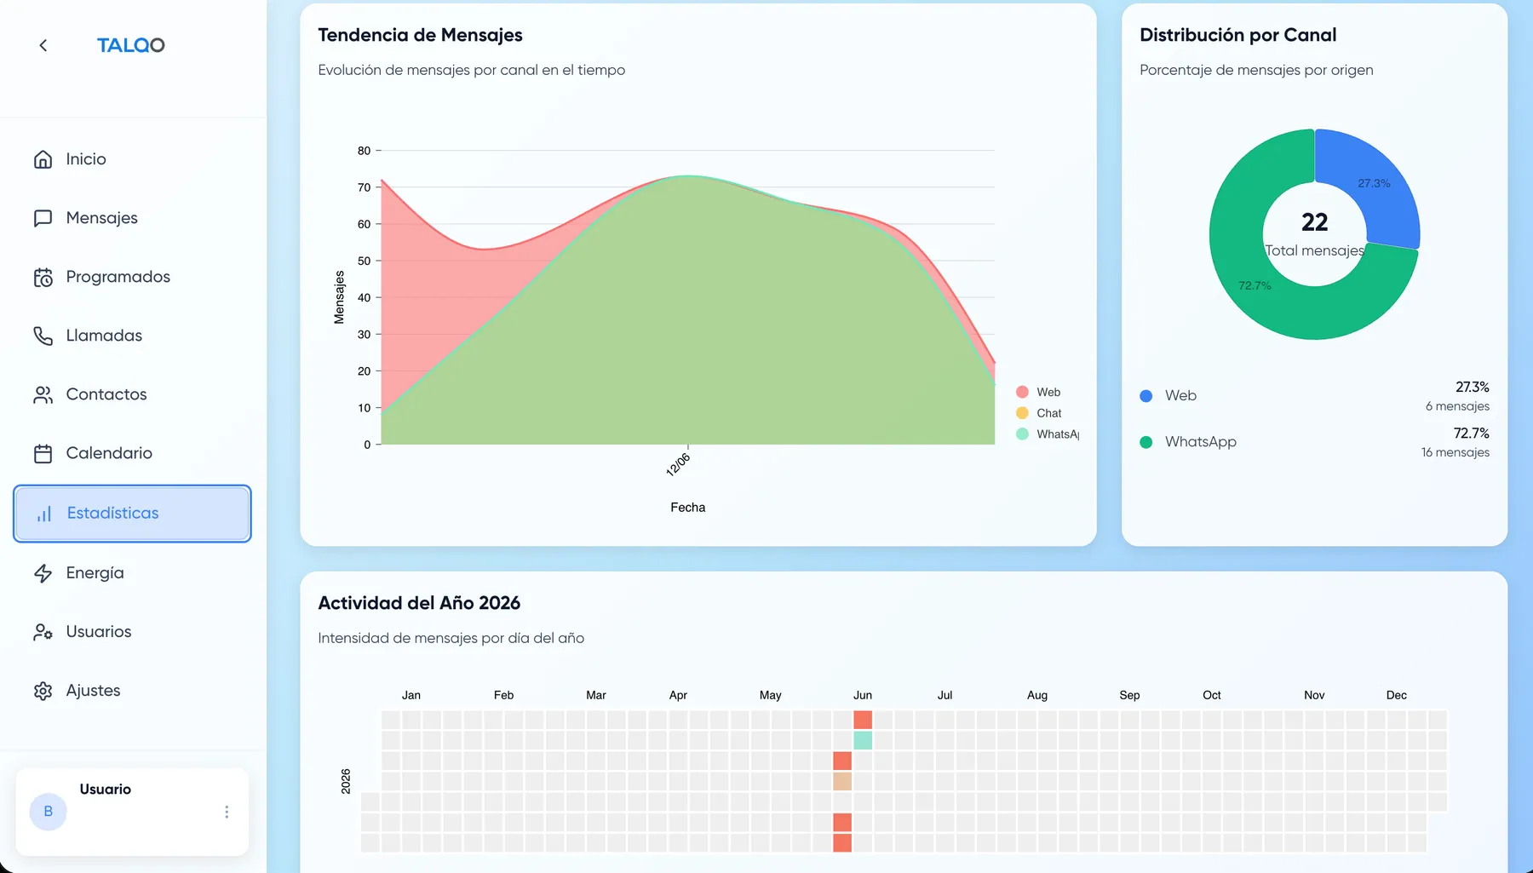
Task: Click the 'Actividad del Año 2026' heading
Action: click(x=419, y=603)
